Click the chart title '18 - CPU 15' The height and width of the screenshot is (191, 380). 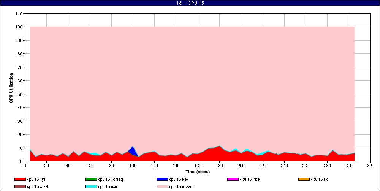coord(190,3)
